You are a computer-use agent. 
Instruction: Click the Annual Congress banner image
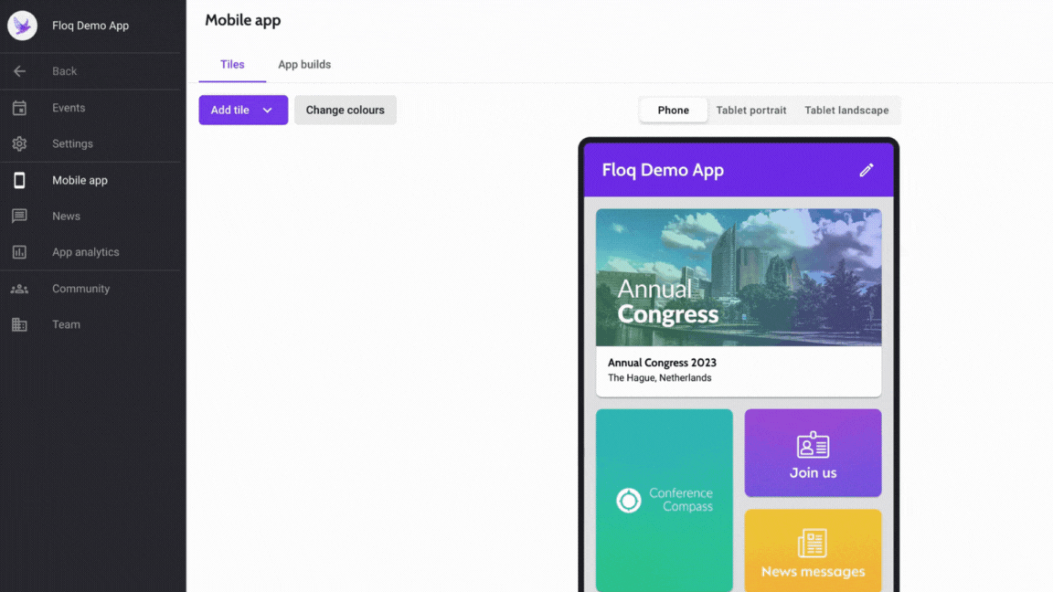[x=739, y=277]
